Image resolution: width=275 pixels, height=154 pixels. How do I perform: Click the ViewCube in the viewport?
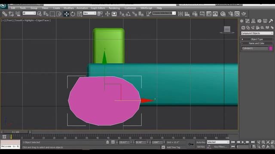[x=227, y=30]
